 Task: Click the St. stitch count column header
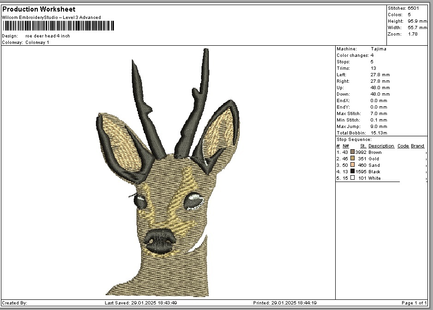tap(363, 146)
